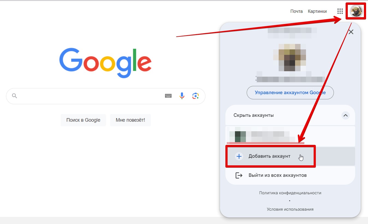Click the blurred profile picture in popup
The image size is (368, 224).
(x=290, y=57)
